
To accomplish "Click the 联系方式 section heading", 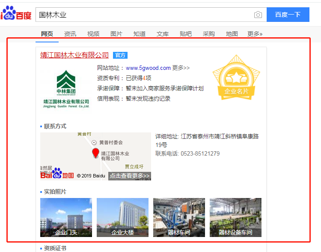I will [55, 126].
